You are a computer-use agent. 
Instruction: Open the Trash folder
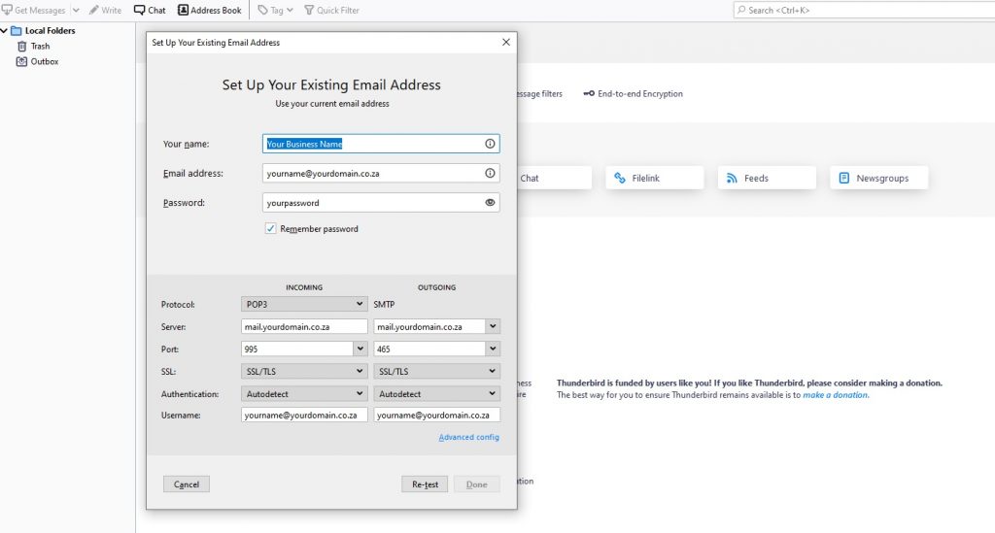34,47
